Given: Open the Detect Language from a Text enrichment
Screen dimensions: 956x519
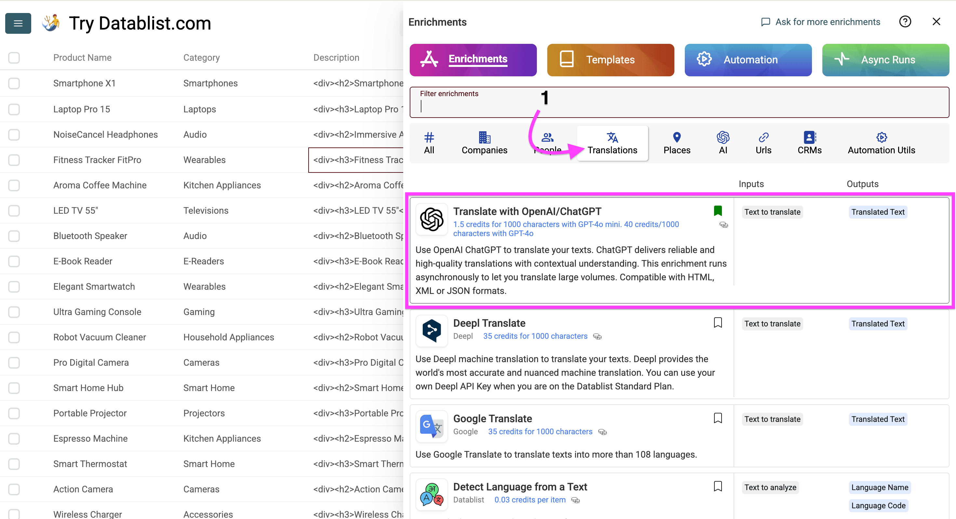Looking at the screenshot, I should [520, 487].
